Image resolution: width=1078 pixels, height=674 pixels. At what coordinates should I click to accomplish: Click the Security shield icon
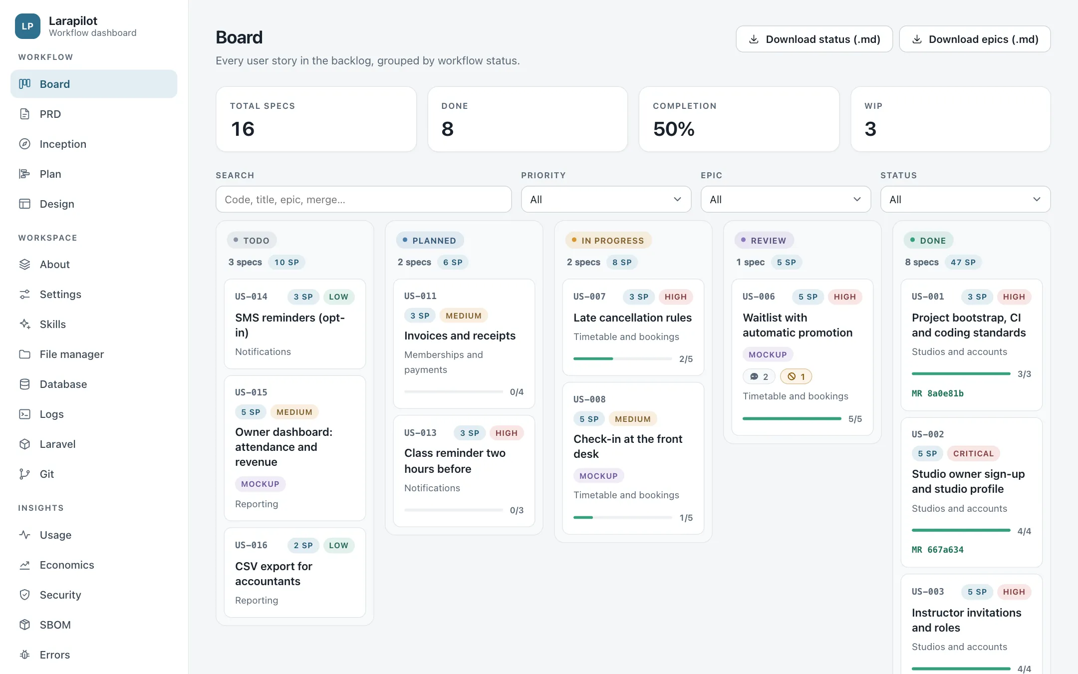(25, 595)
